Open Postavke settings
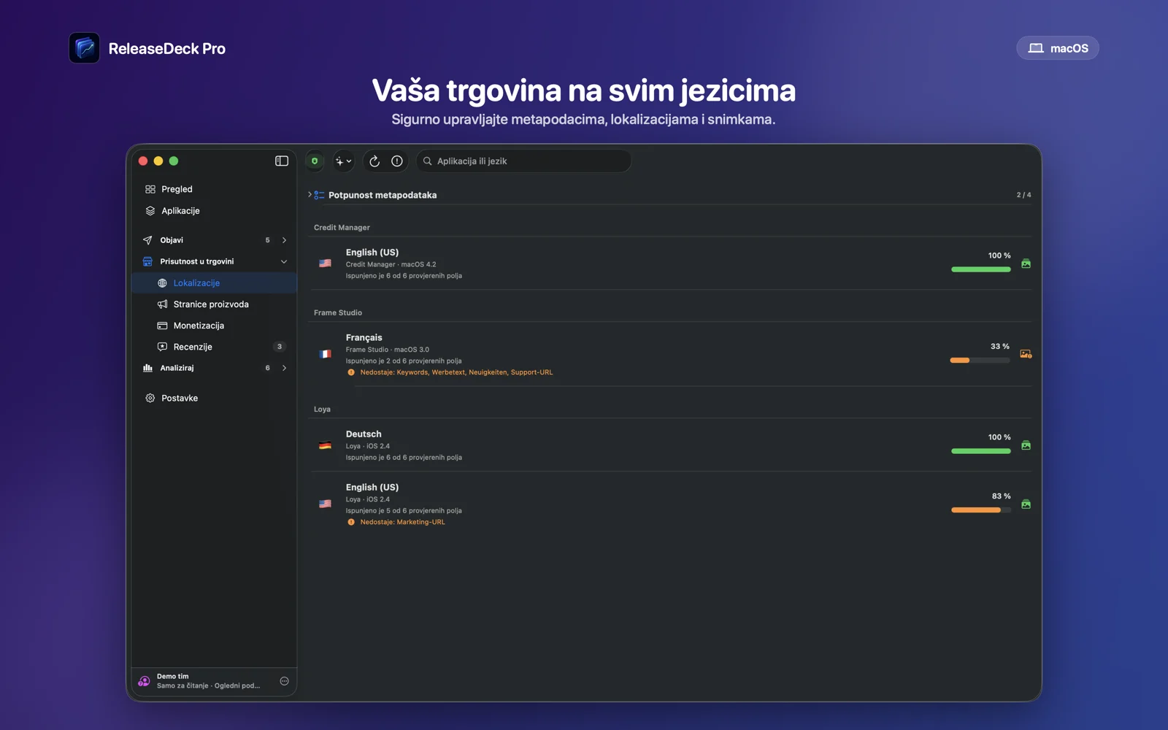1168x730 pixels. point(214,398)
